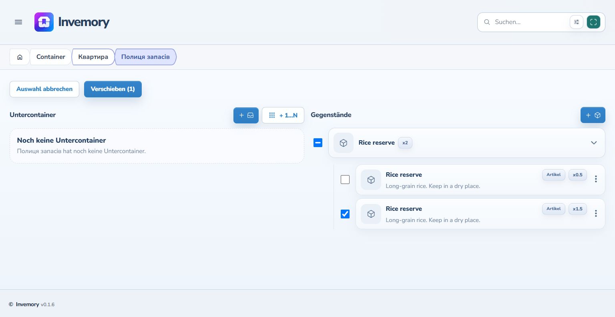
Task: Open options menu for x1.5 Rice reserve
Action: [x=596, y=213]
